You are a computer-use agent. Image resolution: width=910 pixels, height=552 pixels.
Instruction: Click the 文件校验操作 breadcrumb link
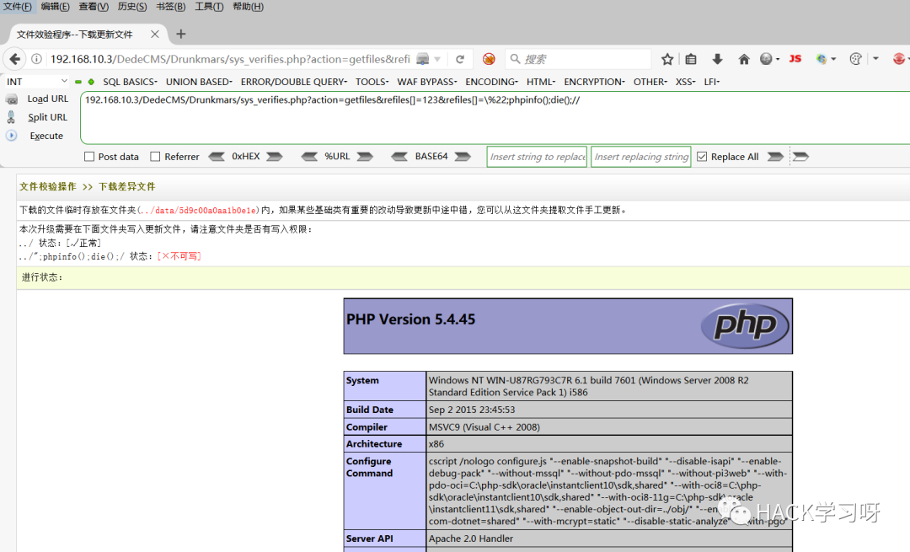47,186
